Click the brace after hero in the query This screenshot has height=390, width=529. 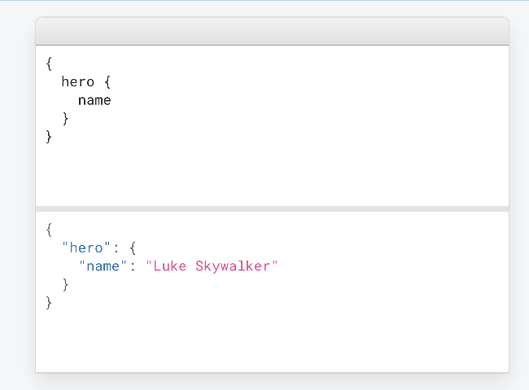(x=107, y=82)
